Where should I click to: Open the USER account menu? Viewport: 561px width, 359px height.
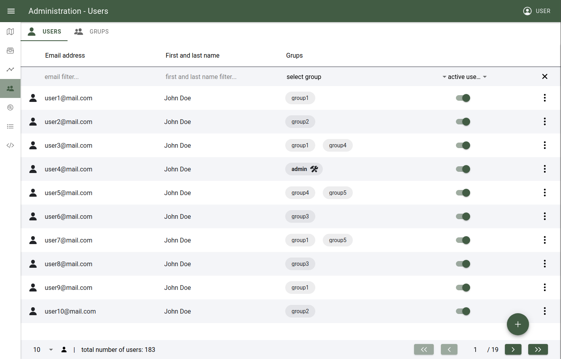pos(537,11)
